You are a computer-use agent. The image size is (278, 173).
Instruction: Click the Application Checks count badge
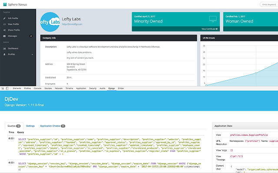click(63, 126)
